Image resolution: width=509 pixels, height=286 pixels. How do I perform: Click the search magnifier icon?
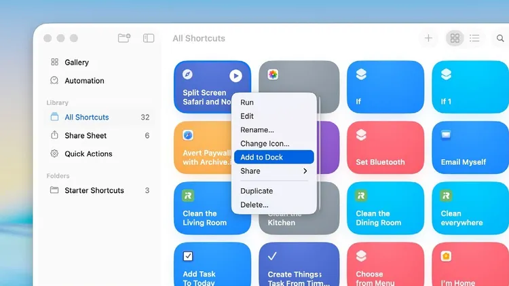pyautogui.click(x=500, y=39)
